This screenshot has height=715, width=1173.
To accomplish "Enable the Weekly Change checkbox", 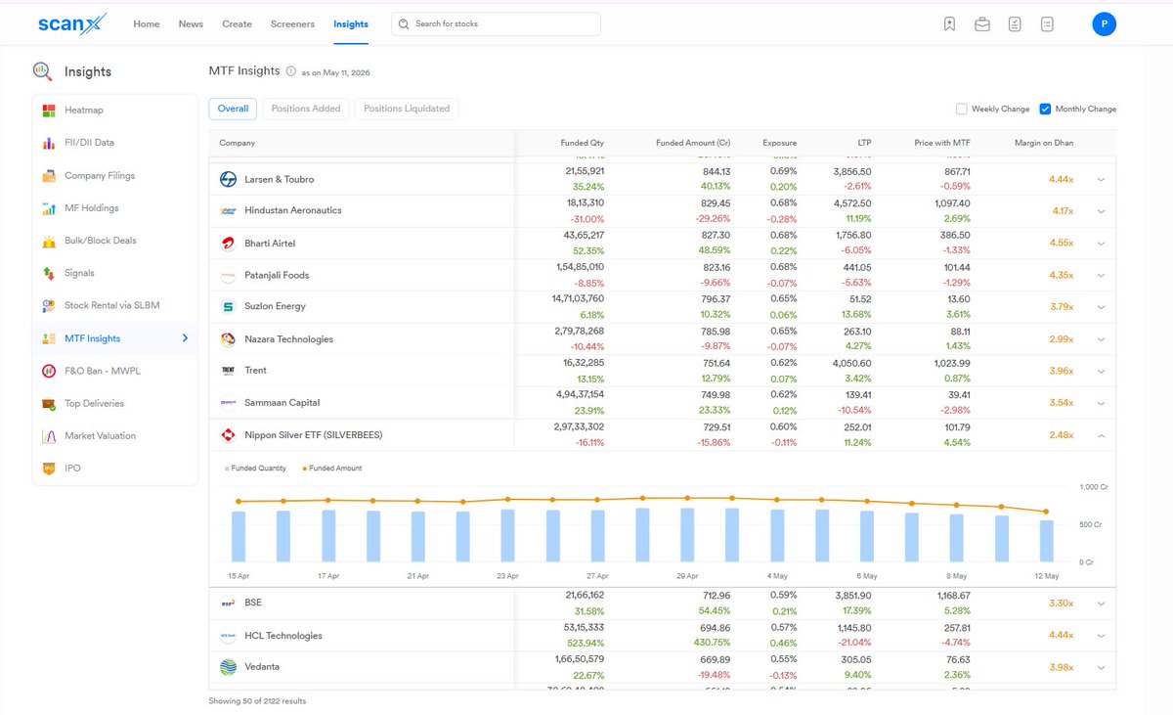I will coord(962,109).
